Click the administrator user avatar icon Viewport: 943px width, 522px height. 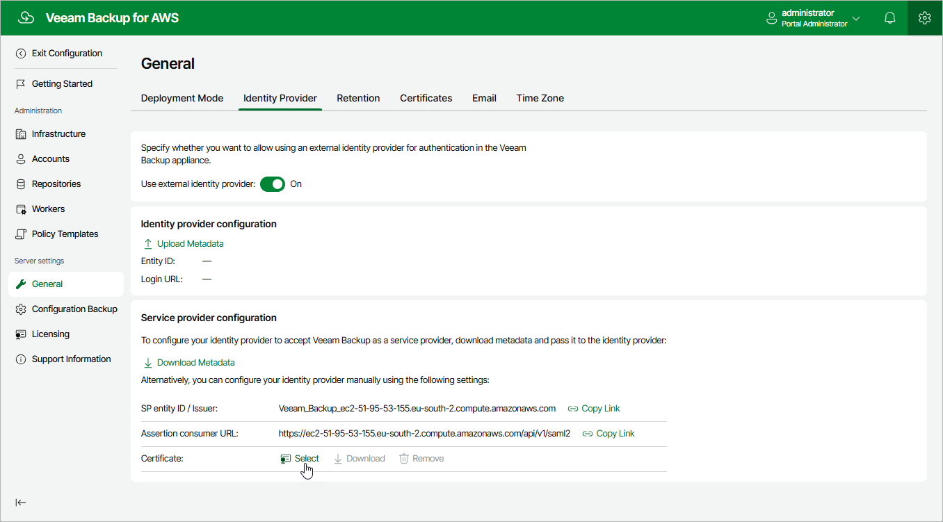[x=771, y=18]
